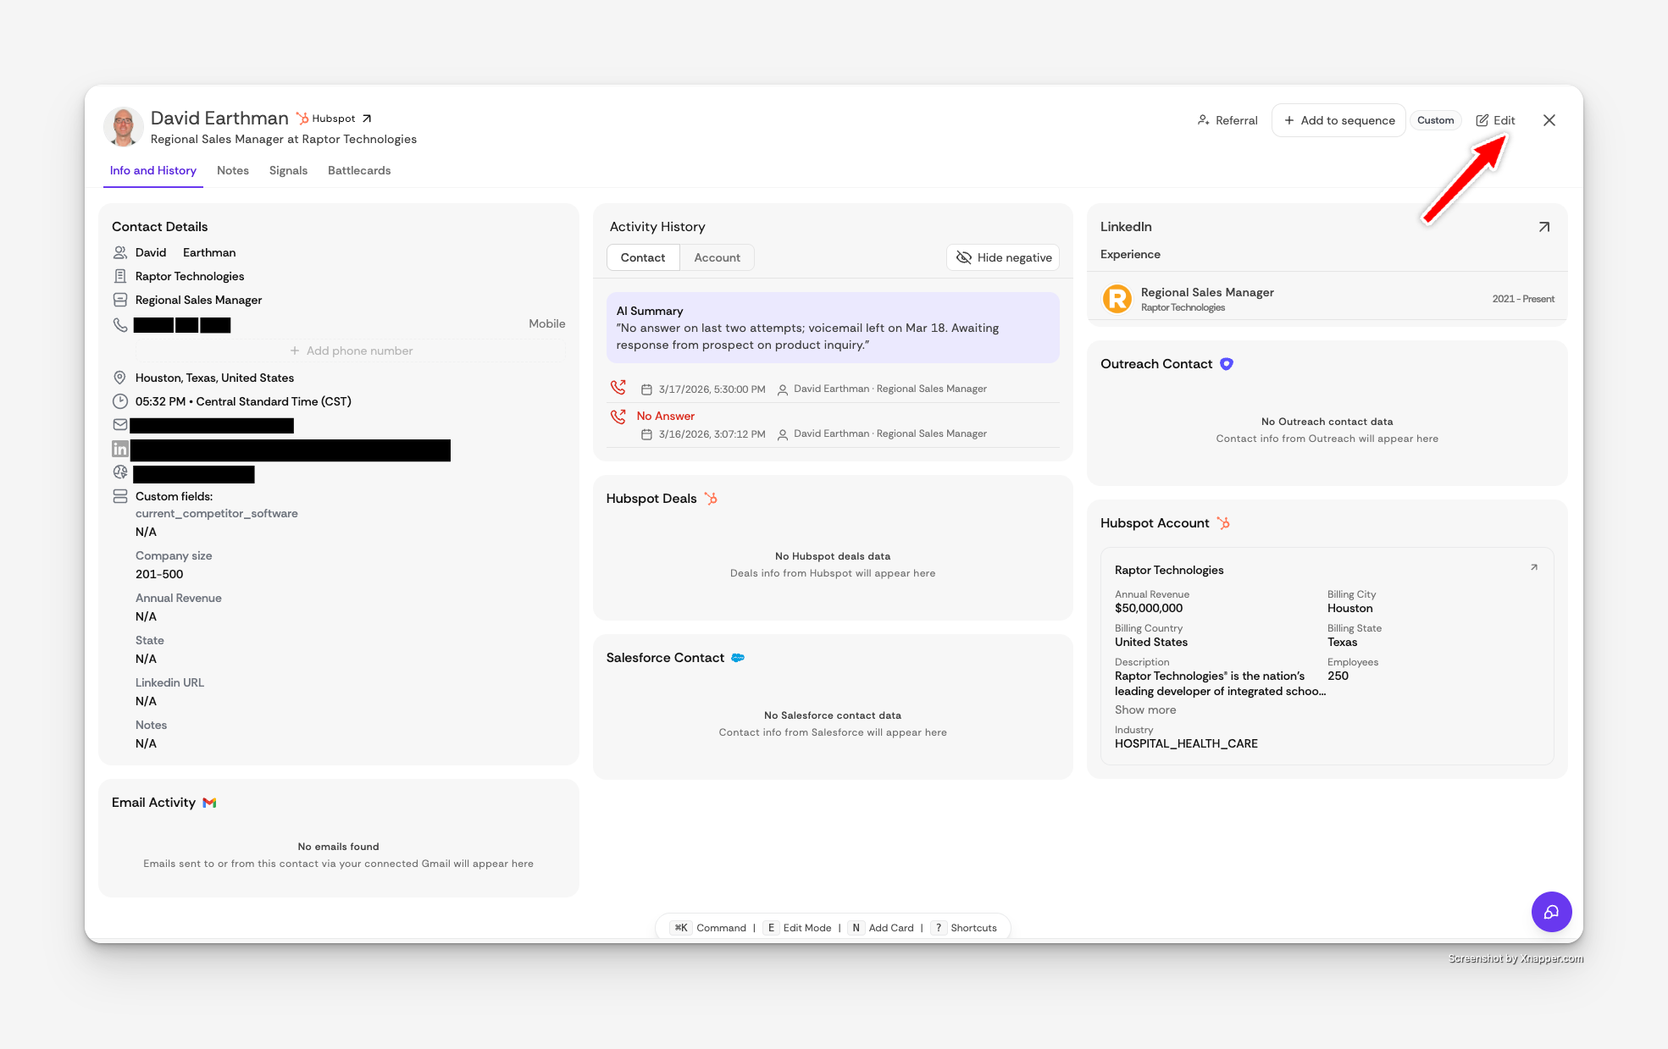The width and height of the screenshot is (1668, 1049).
Task: Click the Houston, Texas, United States location
Action: [214, 378]
